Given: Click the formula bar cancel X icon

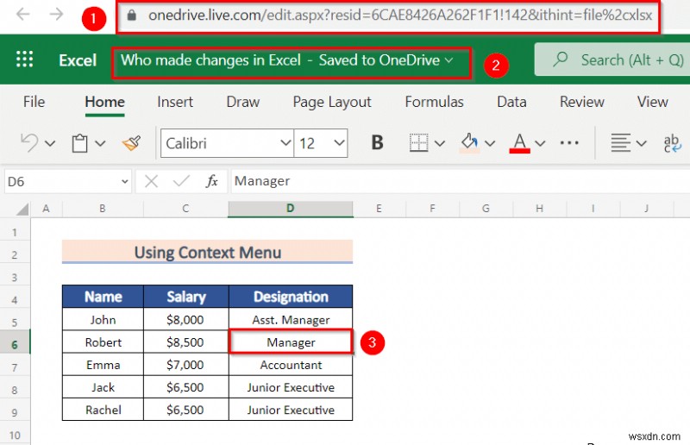Looking at the screenshot, I should coord(152,181).
